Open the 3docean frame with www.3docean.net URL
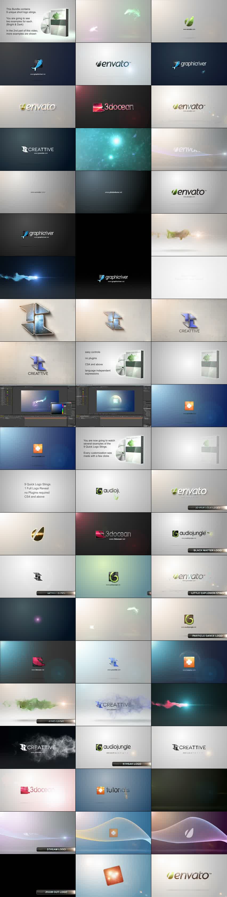 click(113, 534)
